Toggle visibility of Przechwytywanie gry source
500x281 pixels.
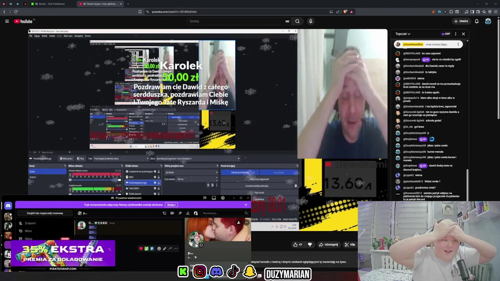click(155, 183)
